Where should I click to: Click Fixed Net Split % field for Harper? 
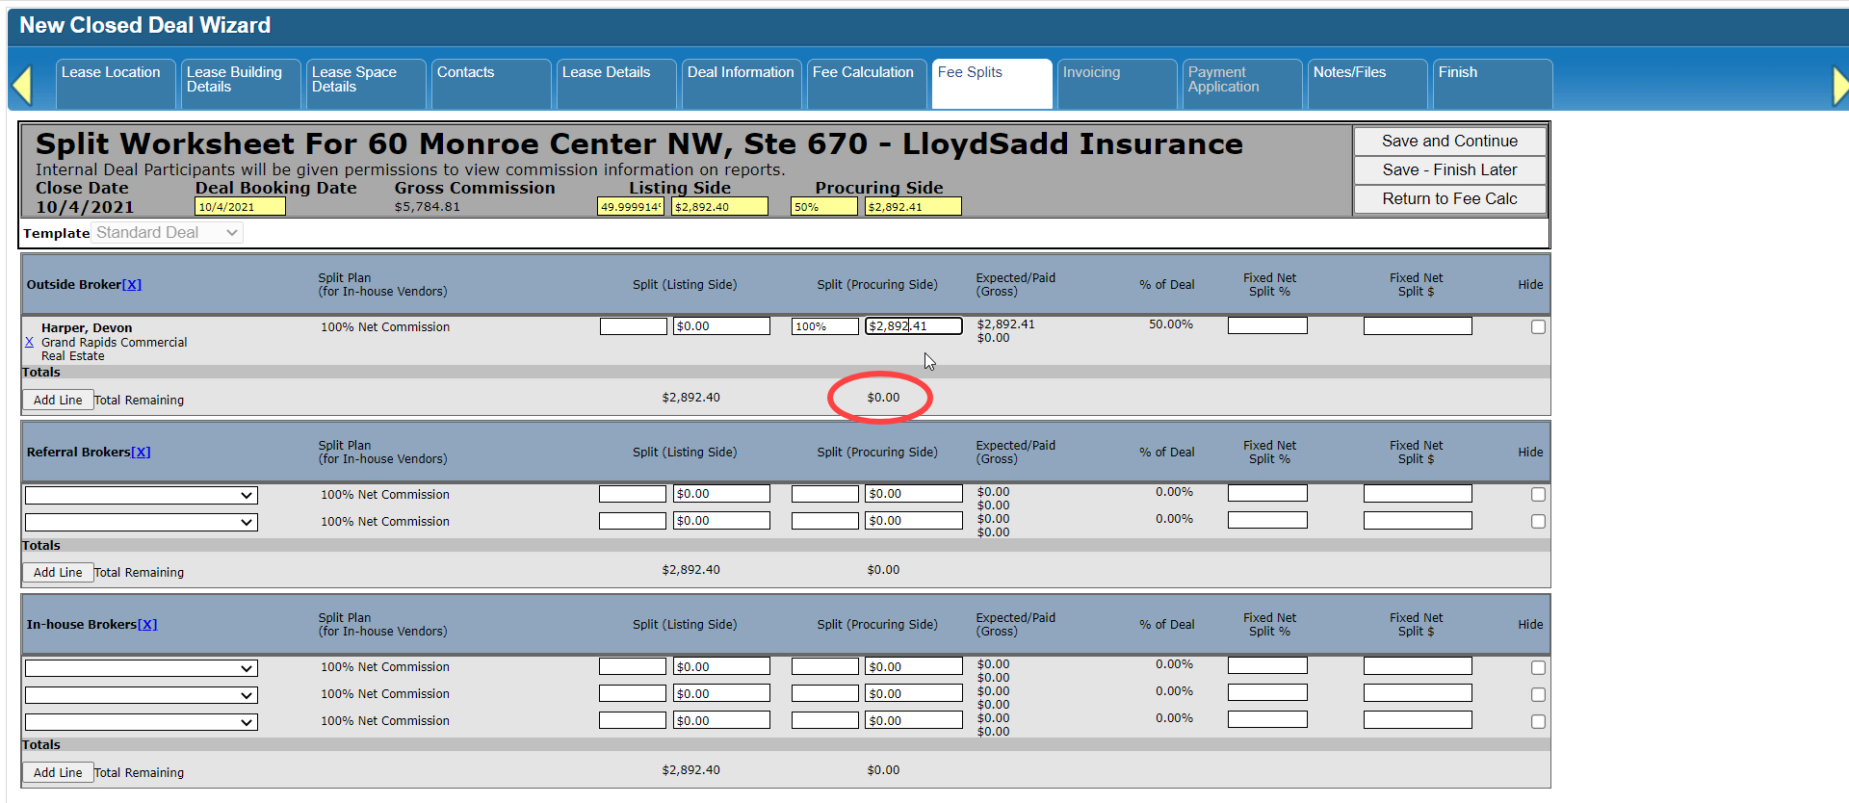click(1267, 325)
